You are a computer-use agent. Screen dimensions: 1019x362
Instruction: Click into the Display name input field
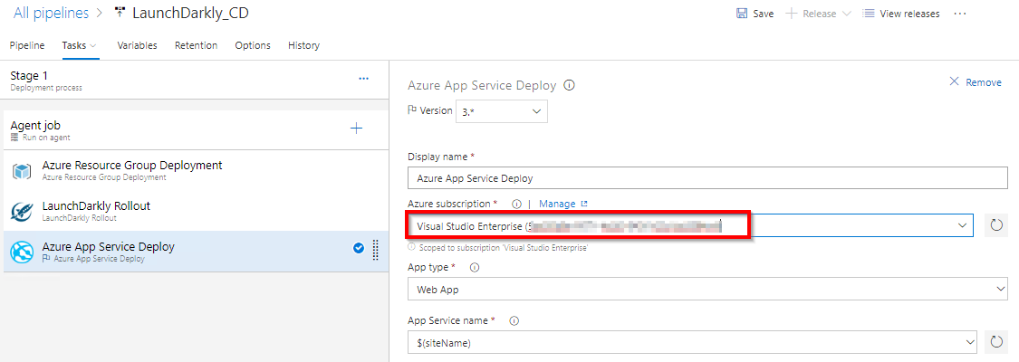[707, 177]
